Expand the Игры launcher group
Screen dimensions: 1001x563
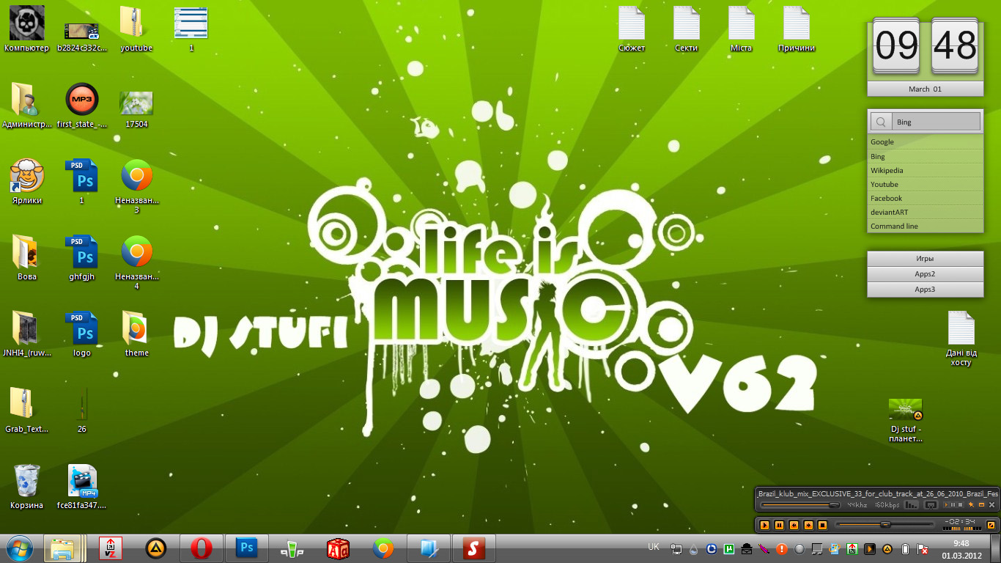925,259
